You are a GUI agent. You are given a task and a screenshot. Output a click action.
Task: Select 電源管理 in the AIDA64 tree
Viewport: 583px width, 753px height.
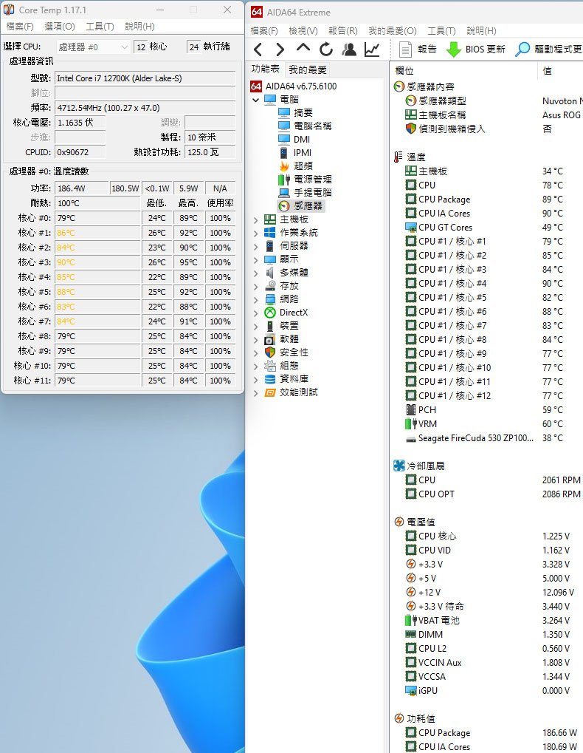(305, 179)
